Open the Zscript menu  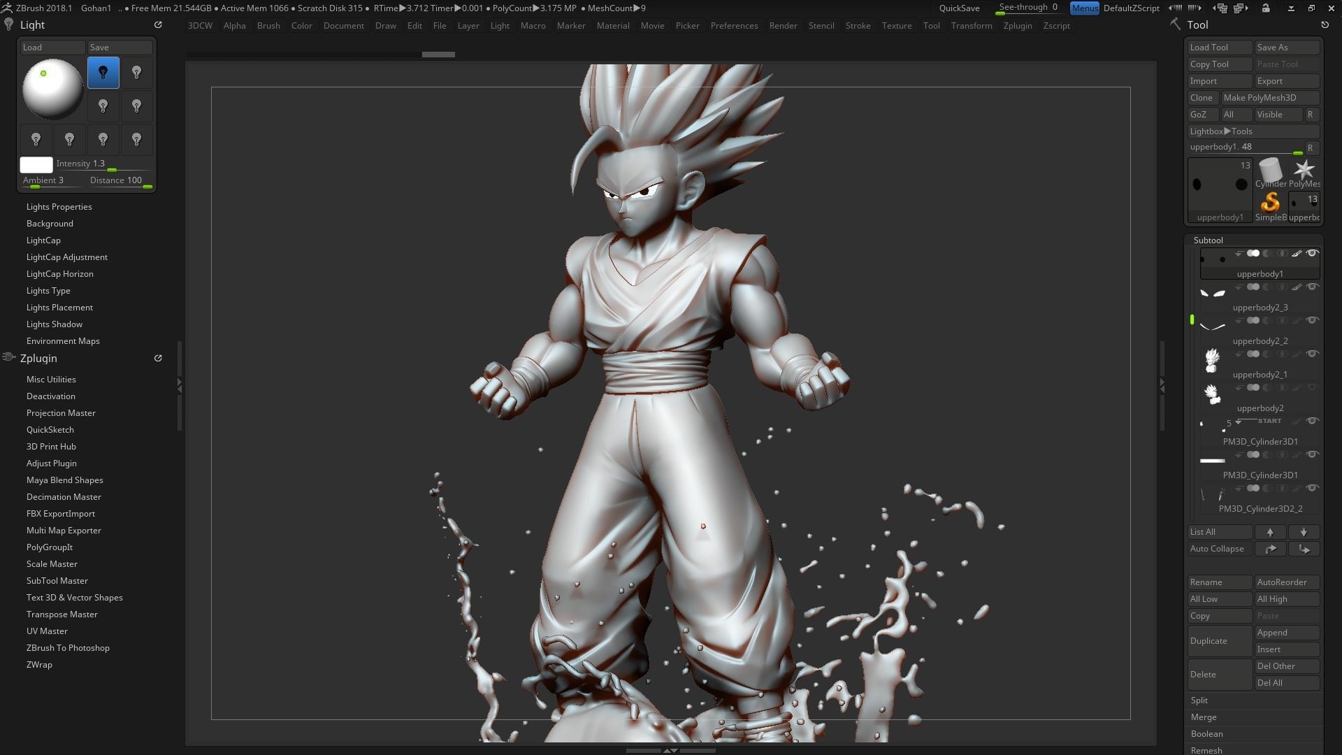pos(1056,26)
